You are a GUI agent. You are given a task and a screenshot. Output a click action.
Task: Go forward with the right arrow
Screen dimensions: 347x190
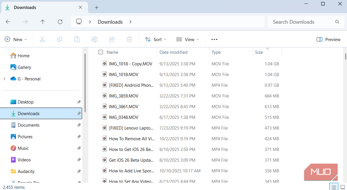point(26,22)
